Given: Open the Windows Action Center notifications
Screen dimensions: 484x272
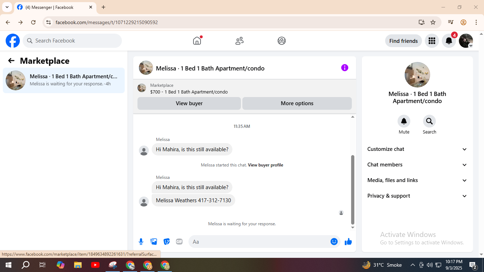Looking at the screenshot, I should [x=473, y=265].
